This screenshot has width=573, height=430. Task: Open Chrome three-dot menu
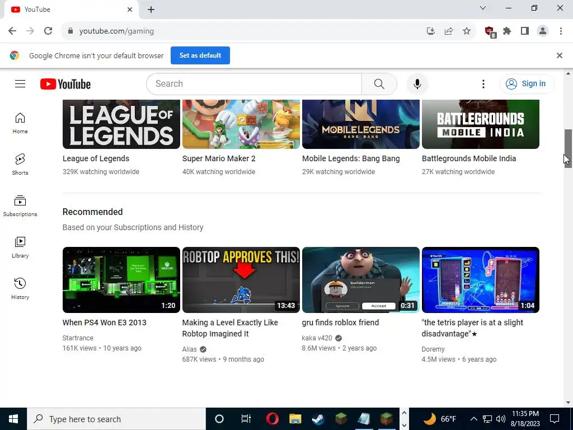561,31
